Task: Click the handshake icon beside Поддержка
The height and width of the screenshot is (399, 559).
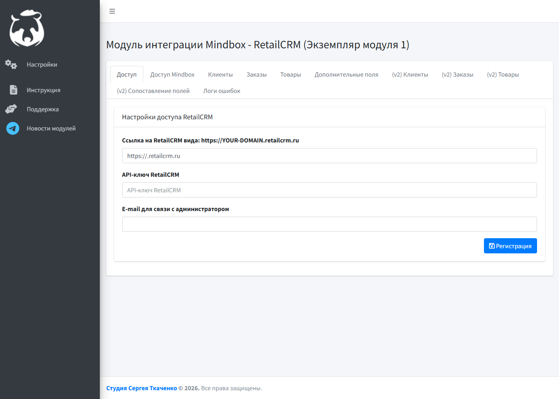Action: [11, 109]
